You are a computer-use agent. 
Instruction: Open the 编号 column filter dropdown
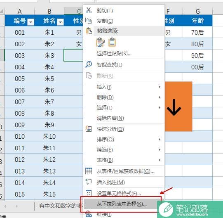click(x=31, y=22)
